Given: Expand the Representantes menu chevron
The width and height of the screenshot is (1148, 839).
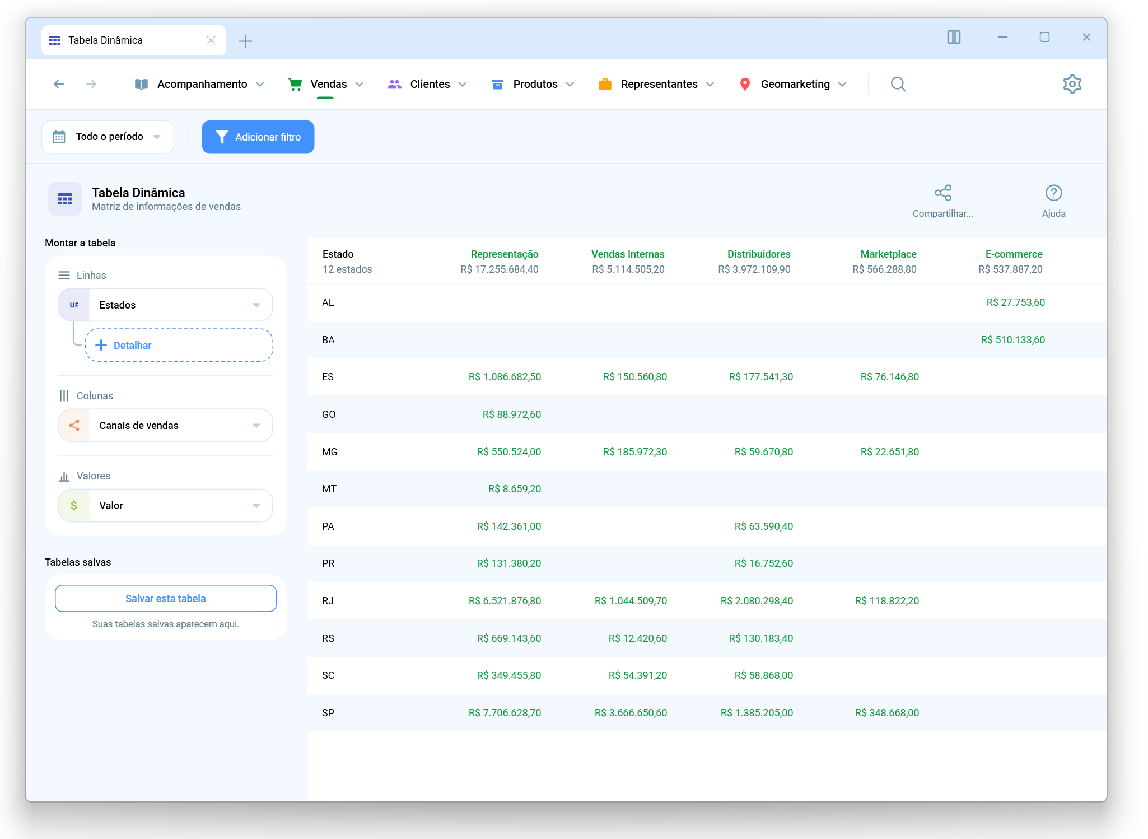Looking at the screenshot, I should click(710, 85).
